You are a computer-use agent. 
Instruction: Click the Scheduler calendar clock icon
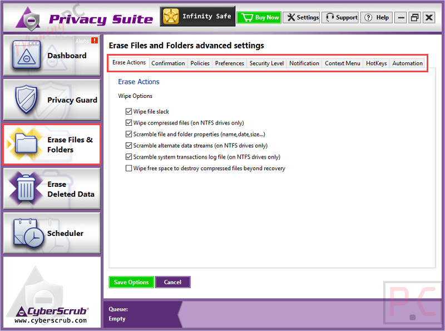click(28, 233)
